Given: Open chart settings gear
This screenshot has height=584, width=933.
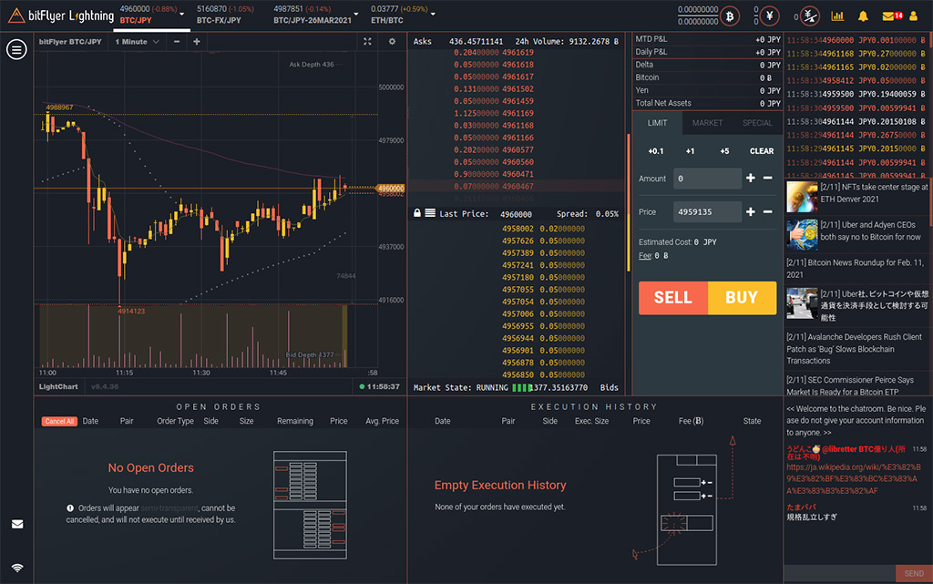Looking at the screenshot, I should coord(392,42).
